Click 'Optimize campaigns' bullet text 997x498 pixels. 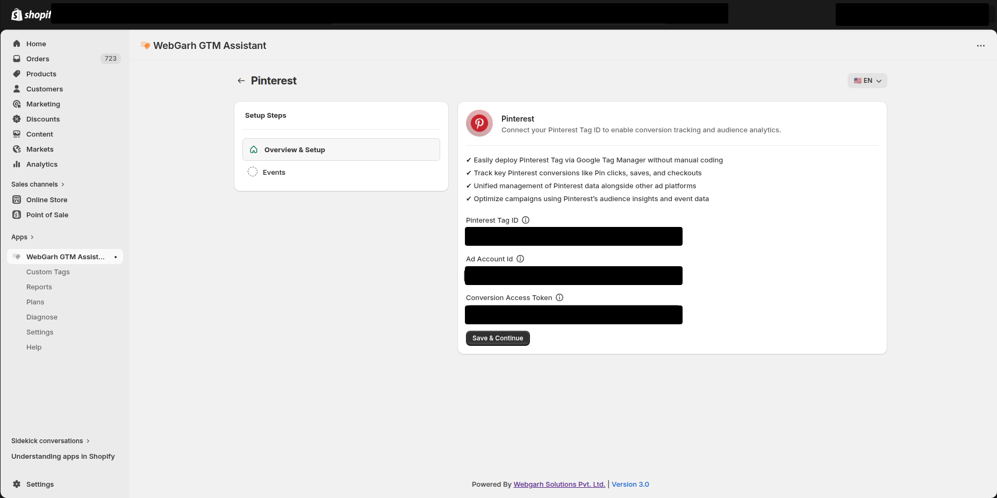click(x=587, y=199)
